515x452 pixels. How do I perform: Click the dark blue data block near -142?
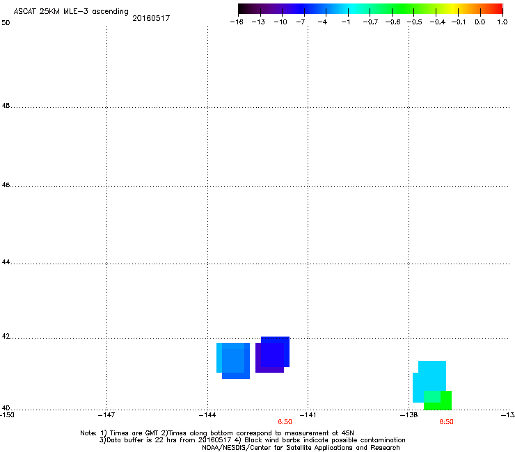pyautogui.click(x=273, y=355)
